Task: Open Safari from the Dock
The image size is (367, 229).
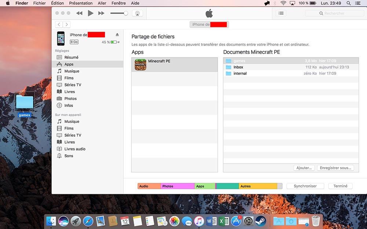Action: pyautogui.click(x=88, y=221)
